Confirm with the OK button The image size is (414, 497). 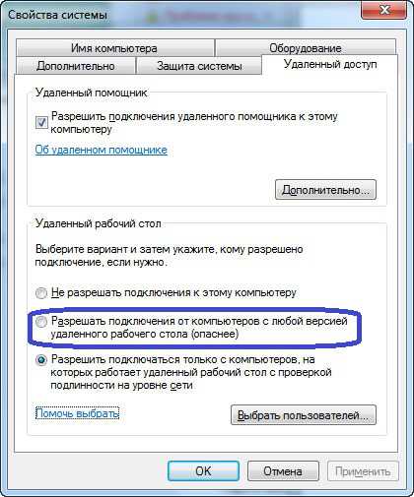(x=203, y=471)
